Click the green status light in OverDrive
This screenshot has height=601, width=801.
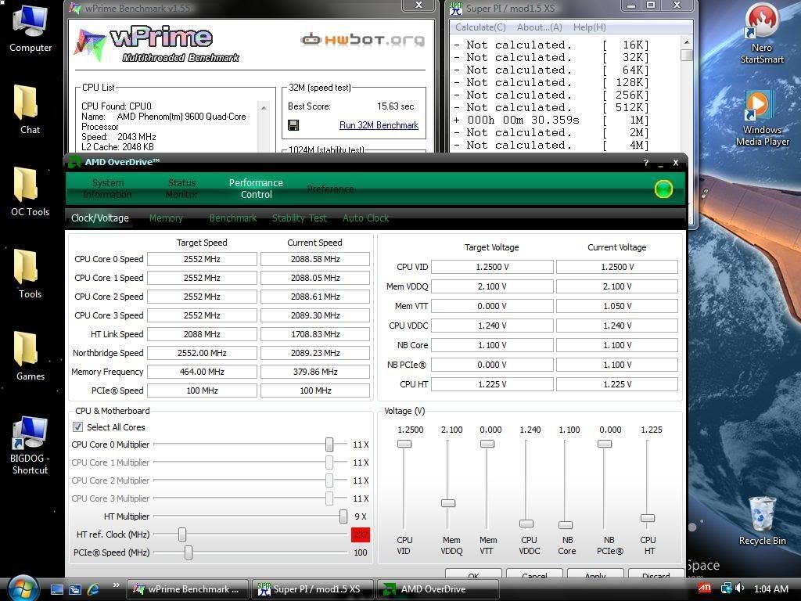[663, 189]
